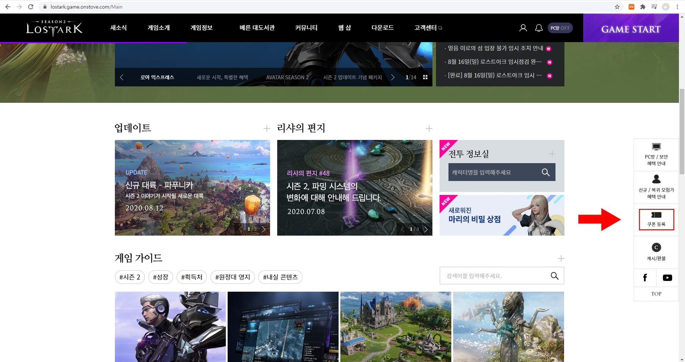Open the YouTube icon
This screenshot has width=685, height=362.
[668, 278]
